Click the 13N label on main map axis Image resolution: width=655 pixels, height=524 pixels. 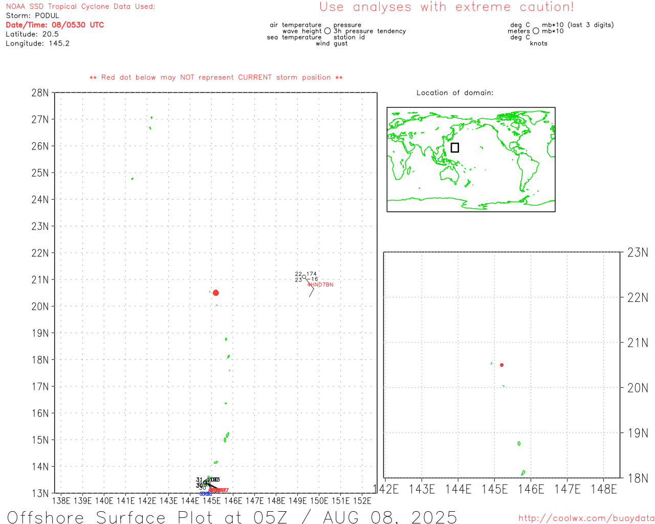(40, 493)
